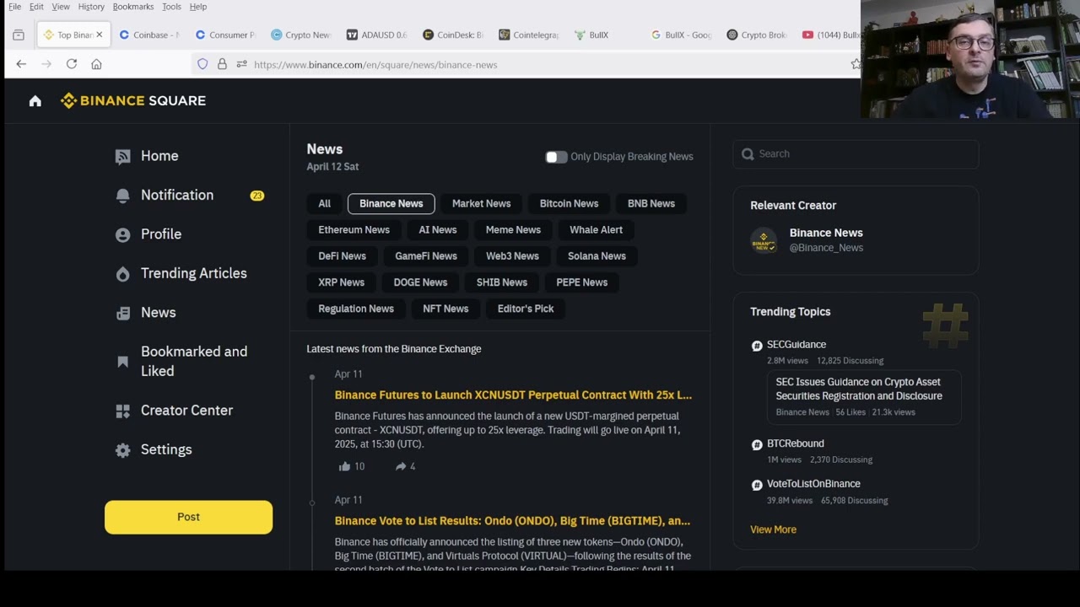Select the GameFi News filter
This screenshot has width=1080, height=607.
426,256
